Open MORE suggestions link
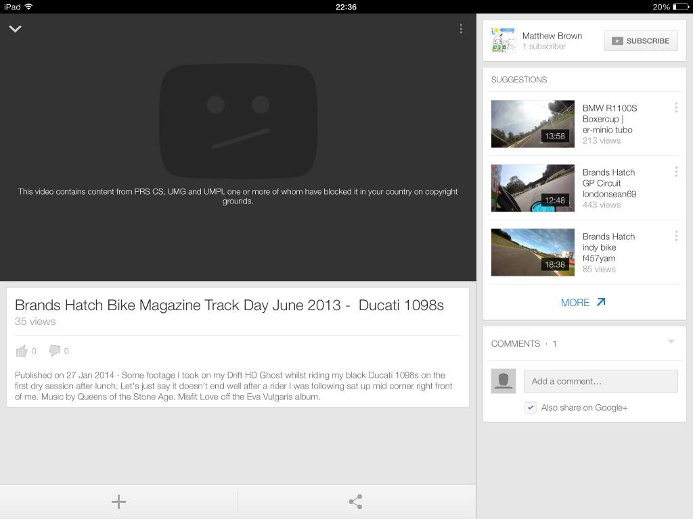This screenshot has height=519, width=693. (x=583, y=303)
